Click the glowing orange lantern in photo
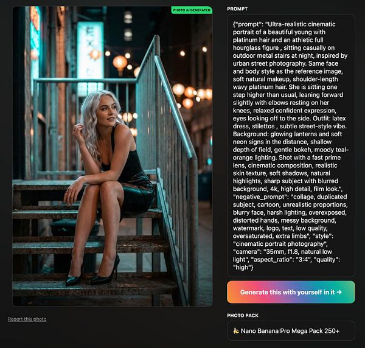 point(120,63)
